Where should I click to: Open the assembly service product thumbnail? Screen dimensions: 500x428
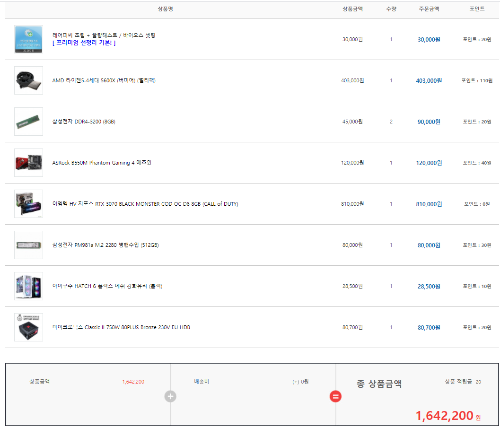coord(28,39)
